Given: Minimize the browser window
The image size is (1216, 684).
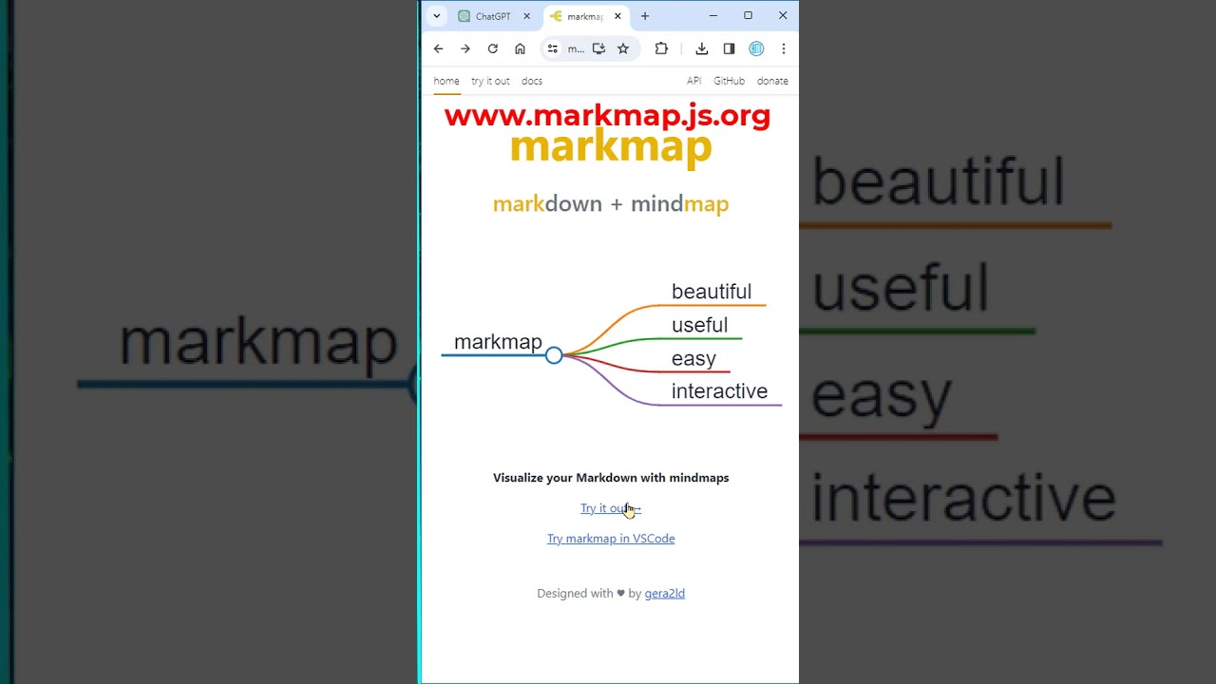Looking at the screenshot, I should [x=712, y=16].
